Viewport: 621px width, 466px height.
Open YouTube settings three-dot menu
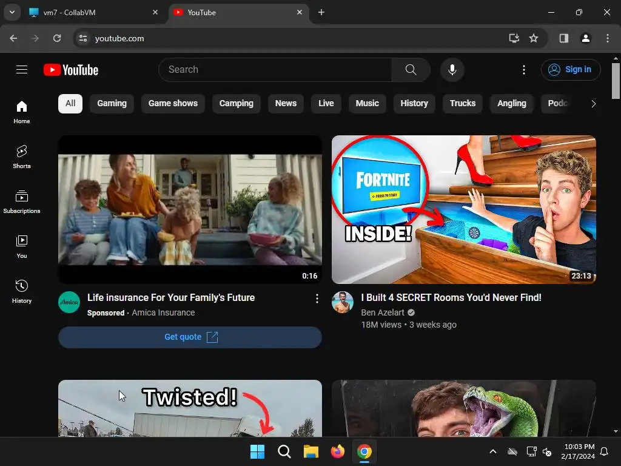[523, 70]
